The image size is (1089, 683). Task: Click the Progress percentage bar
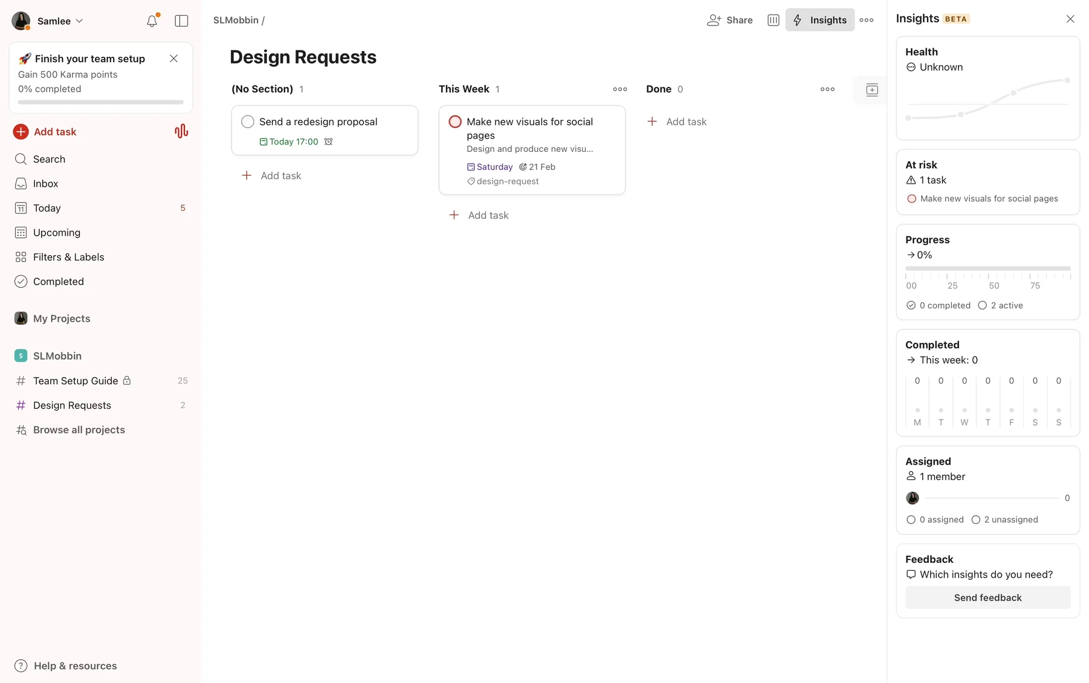click(x=987, y=268)
